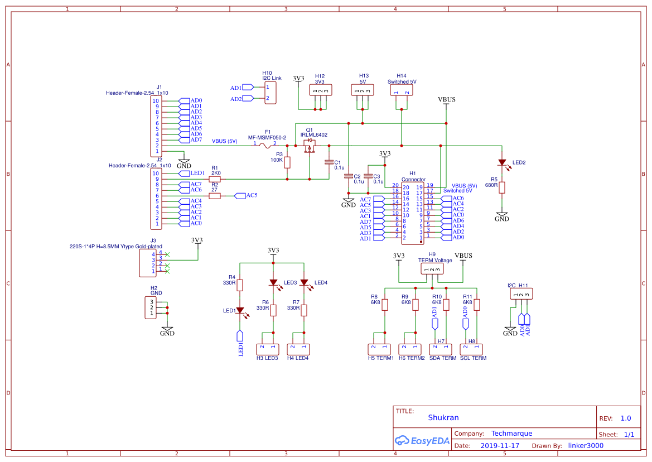This screenshot has width=652, height=462.
Task: Click the EasyEDA logo in the title block
Action: (x=422, y=441)
